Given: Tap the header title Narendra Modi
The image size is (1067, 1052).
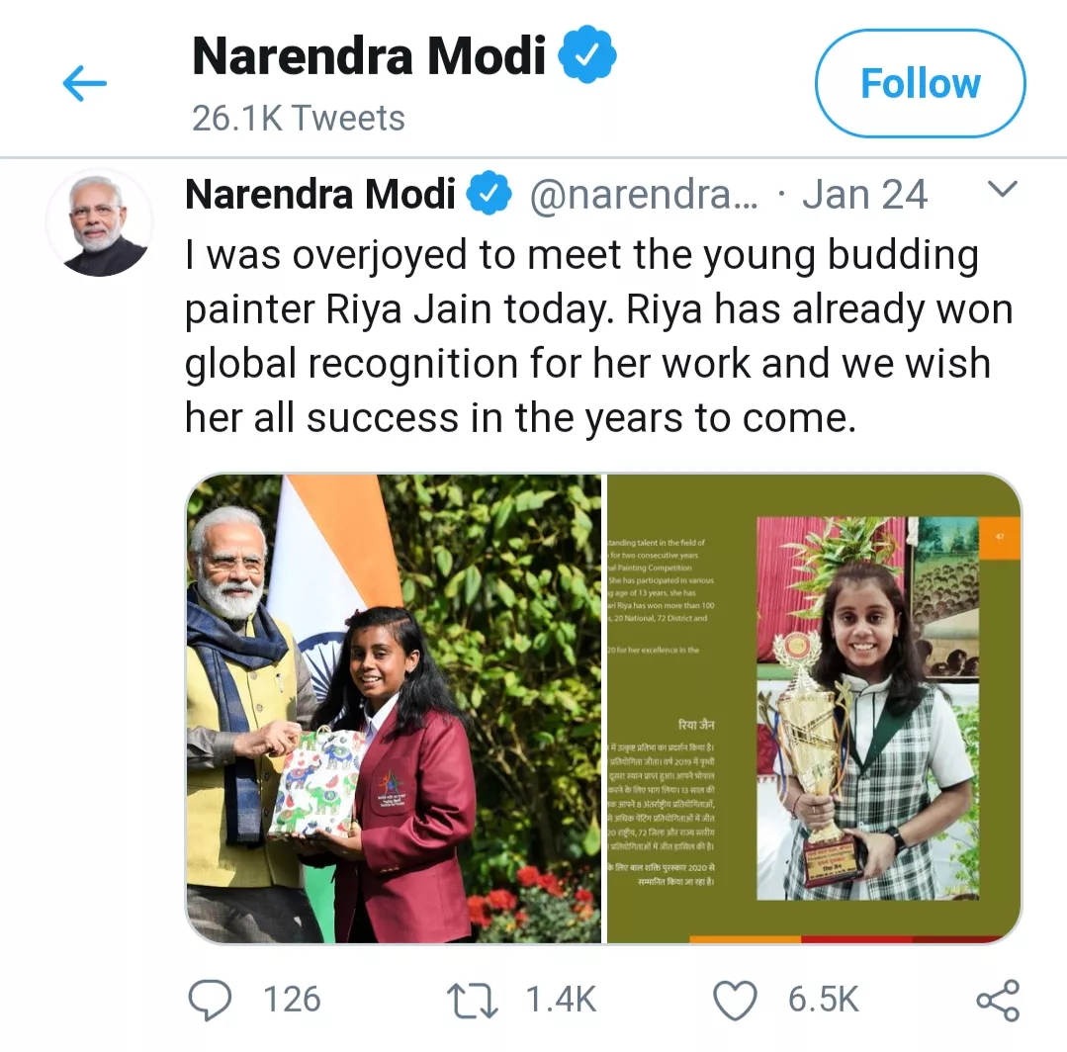Looking at the screenshot, I should [369, 56].
